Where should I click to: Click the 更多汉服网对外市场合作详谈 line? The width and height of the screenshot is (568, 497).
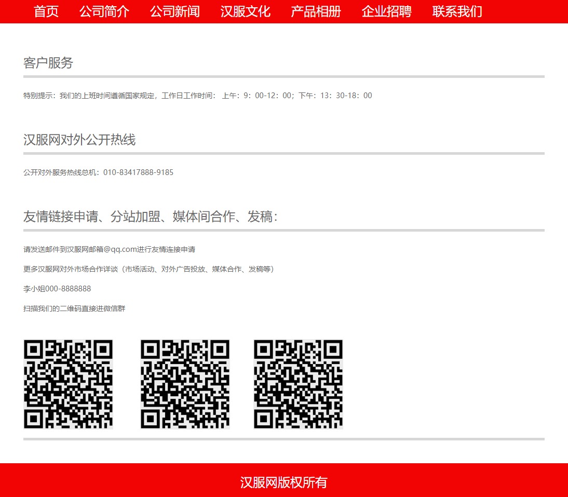[x=150, y=269]
